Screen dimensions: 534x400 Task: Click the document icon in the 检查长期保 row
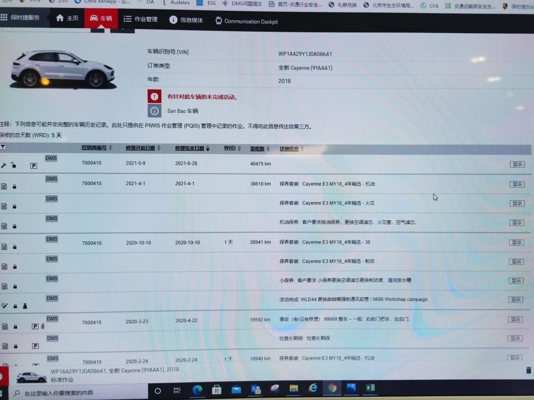tap(5, 346)
